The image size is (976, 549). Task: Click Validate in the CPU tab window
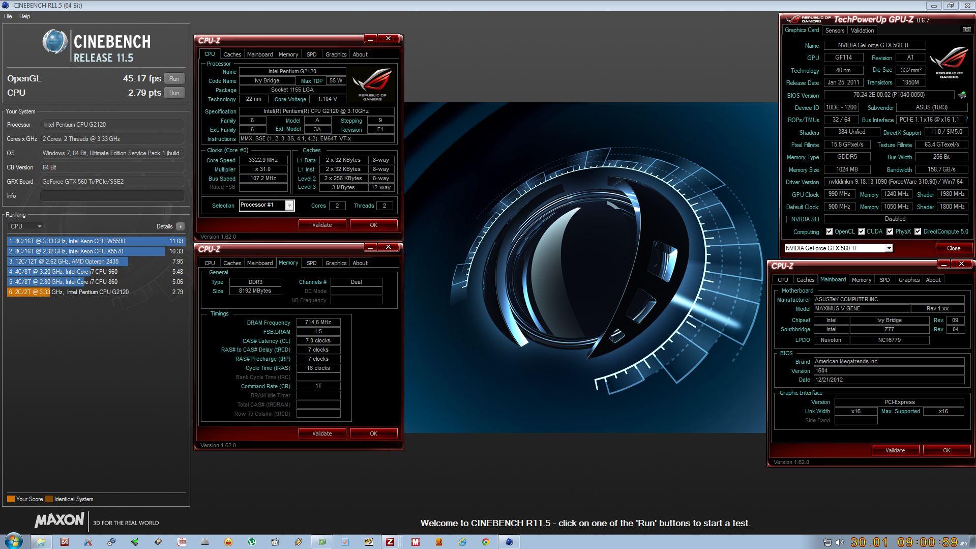pos(321,225)
